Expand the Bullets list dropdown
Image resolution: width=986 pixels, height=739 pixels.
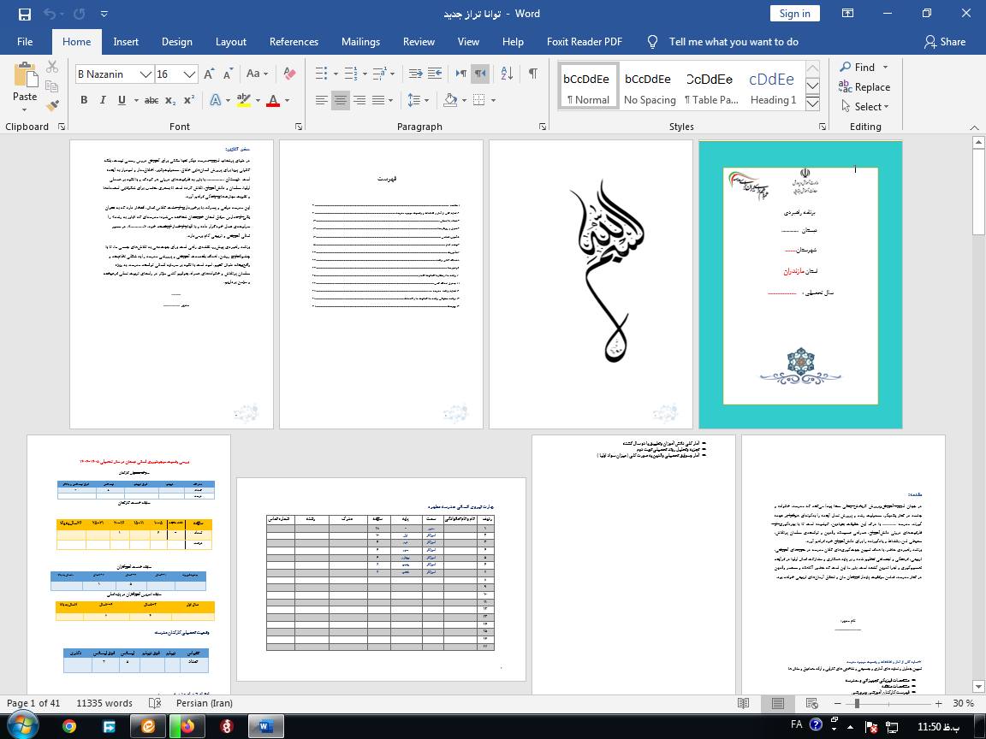coord(336,74)
